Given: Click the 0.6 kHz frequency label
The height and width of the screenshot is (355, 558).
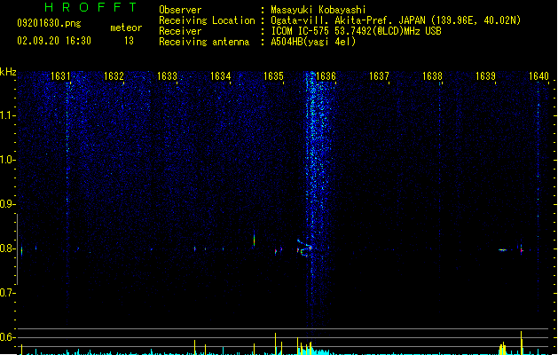Looking at the screenshot, I should 7,337.
